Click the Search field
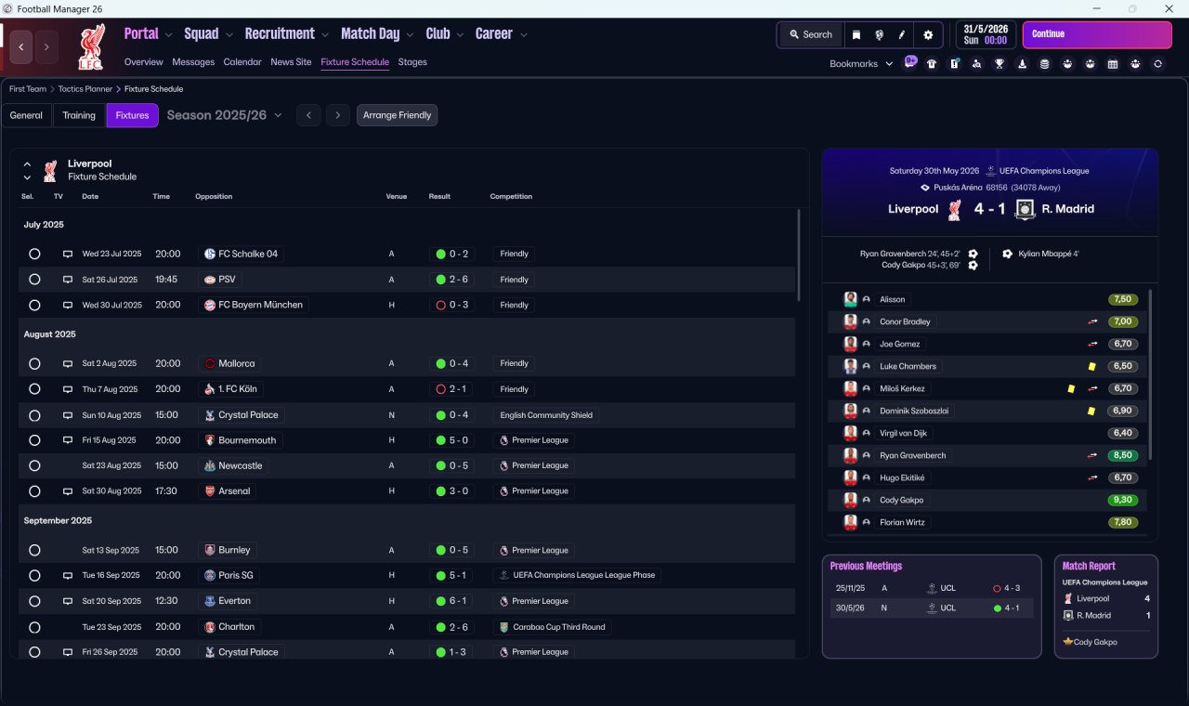1189x706 pixels. pyautogui.click(x=811, y=34)
